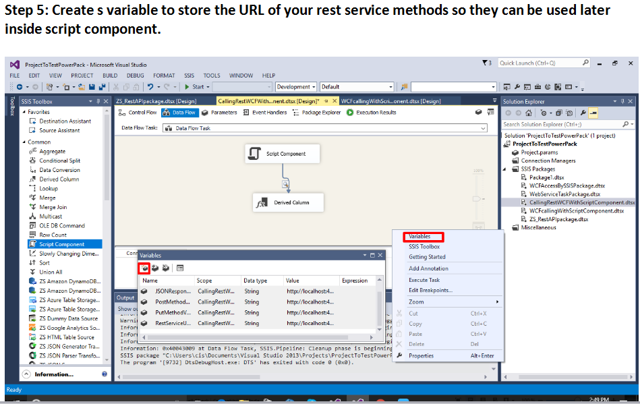Collapse the SSIS Packages folder node
This screenshot has width=640, height=404.
(x=504, y=169)
